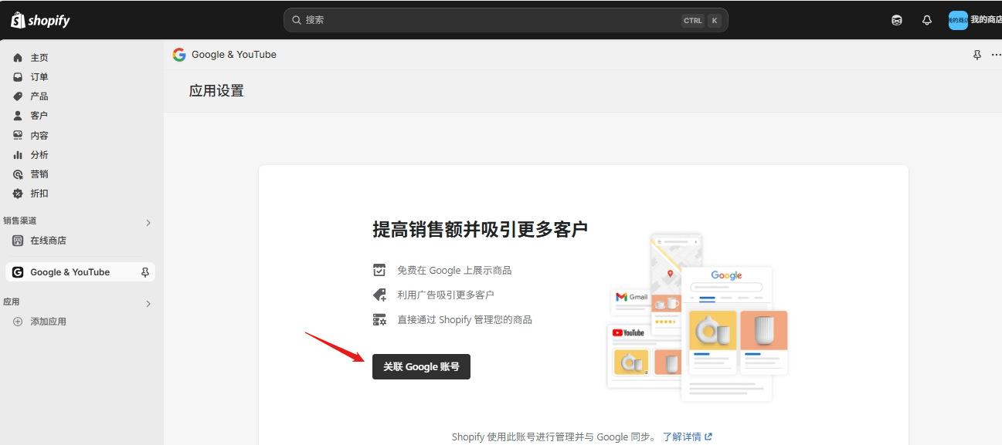The image size is (1002, 445).
Task: Click the 主页 home icon
Action: (18, 58)
